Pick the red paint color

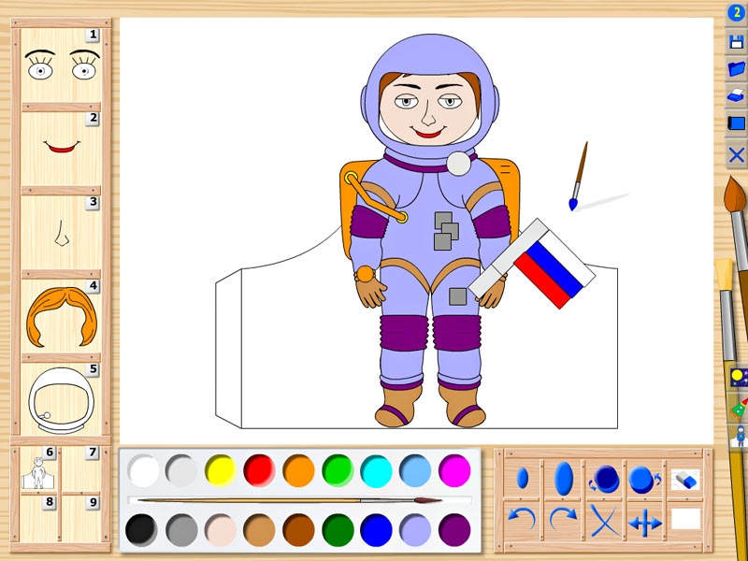pyautogui.click(x=259, y=469)
